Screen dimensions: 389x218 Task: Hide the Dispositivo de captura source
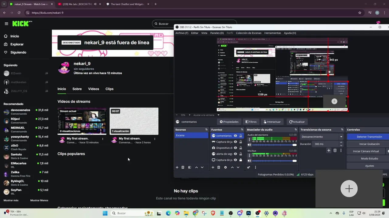(235, 148)
